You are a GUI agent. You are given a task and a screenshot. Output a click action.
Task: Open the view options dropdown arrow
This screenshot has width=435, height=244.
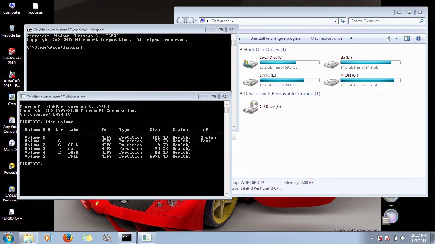point(396,38)
